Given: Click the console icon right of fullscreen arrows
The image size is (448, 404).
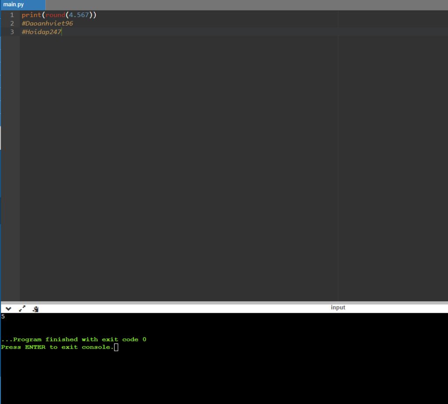Looking at the screenshot, I should point(36,309).
